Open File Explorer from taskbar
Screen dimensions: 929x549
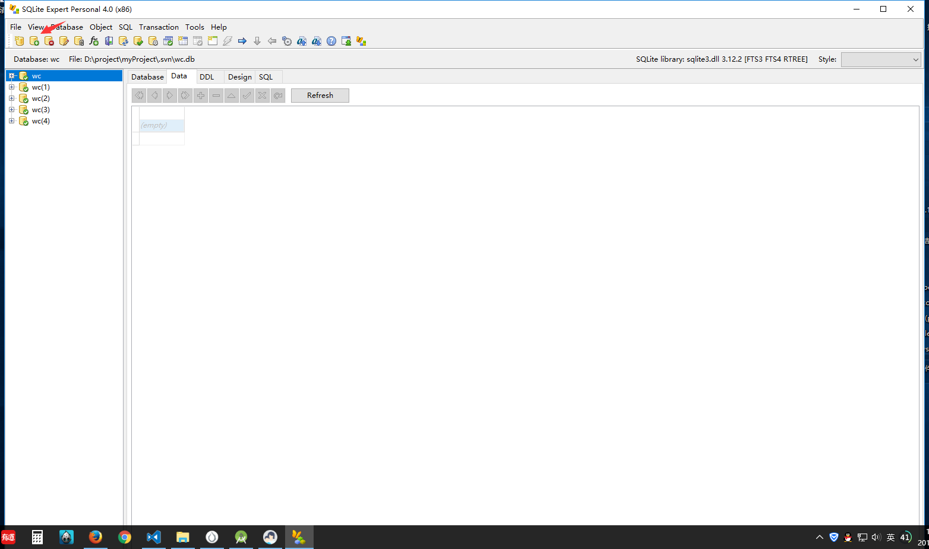click(182, 537)
